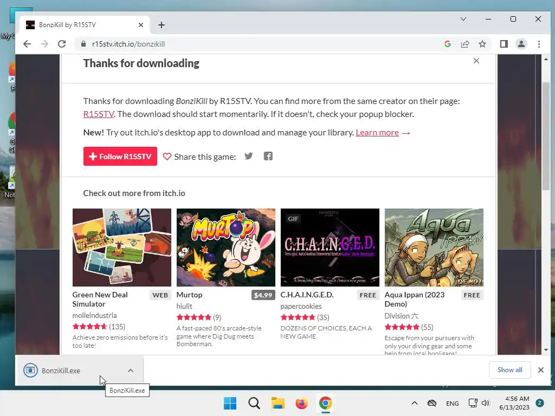Screen dimensions: 555x416
Task: Expand BonziKill.exe download options chevron
Action: tap(131, 370)
